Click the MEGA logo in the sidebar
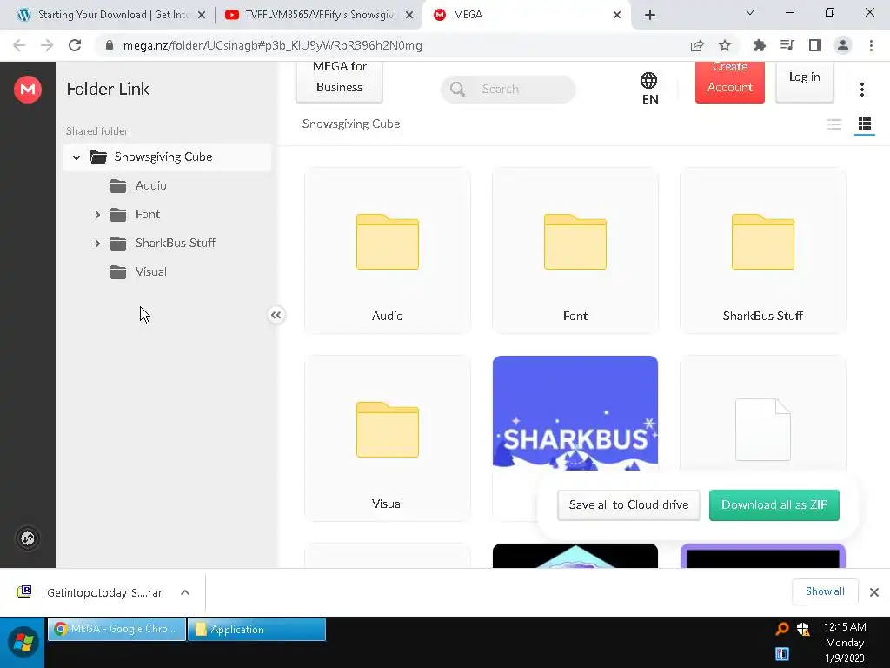The image size is (890, 668). [28, 90]
